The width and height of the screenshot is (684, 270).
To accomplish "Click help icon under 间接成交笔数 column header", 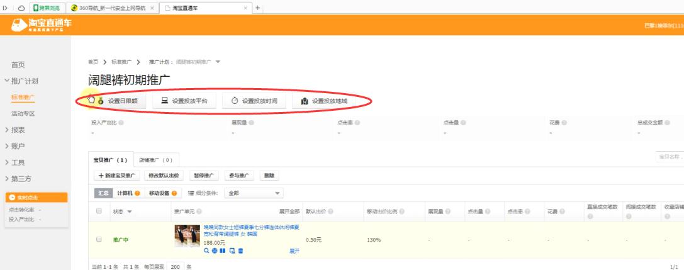I will [628, 217].
